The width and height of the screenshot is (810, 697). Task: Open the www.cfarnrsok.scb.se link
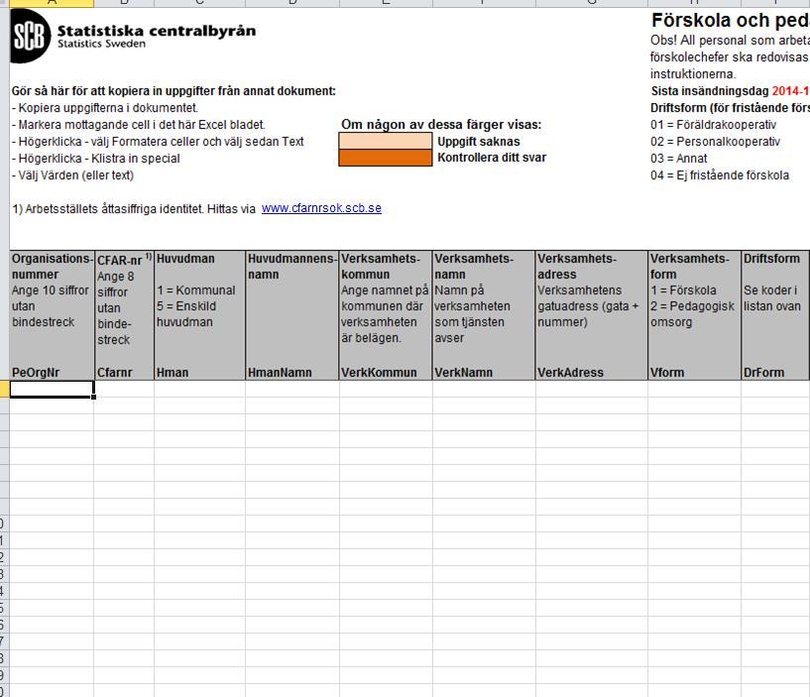321,208
